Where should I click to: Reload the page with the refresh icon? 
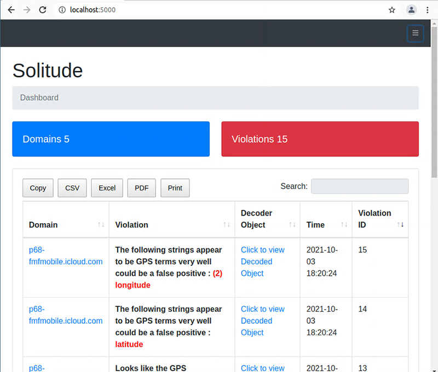43,10
